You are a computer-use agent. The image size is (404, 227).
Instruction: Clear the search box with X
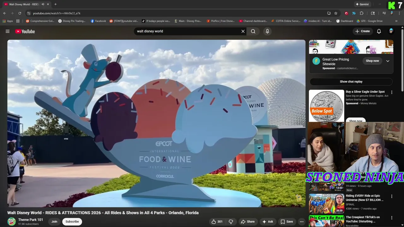[x=243, y=31]
